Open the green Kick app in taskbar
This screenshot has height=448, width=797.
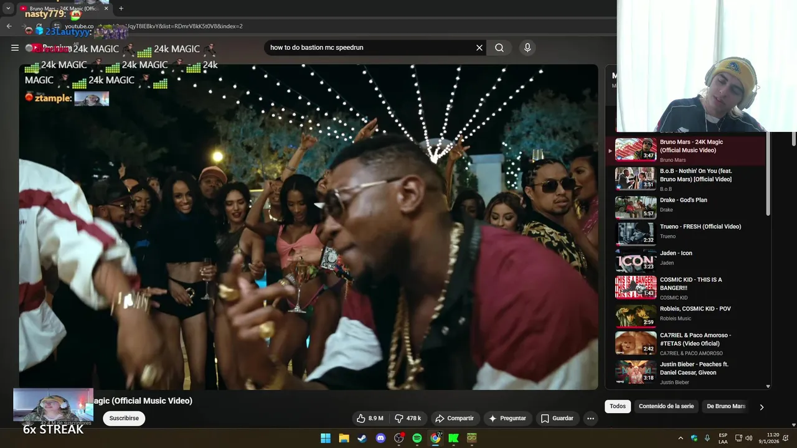[x=453, y=438]
